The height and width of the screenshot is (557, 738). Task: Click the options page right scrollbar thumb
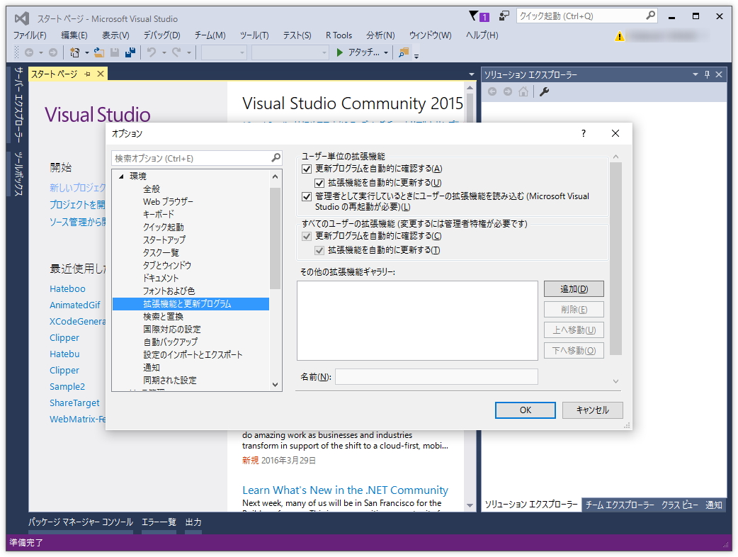point(615,259)
